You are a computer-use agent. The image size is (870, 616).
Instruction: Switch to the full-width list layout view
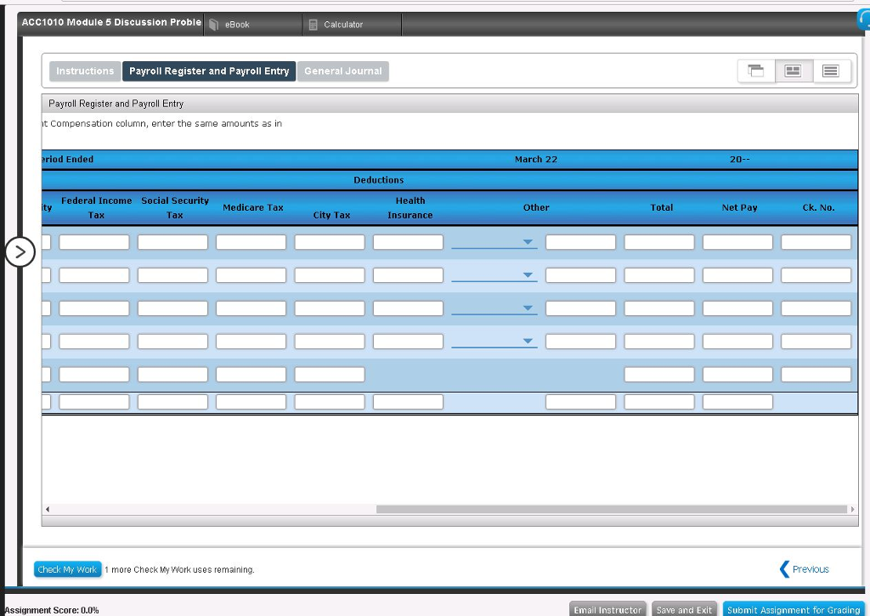[x=831, y=71]
